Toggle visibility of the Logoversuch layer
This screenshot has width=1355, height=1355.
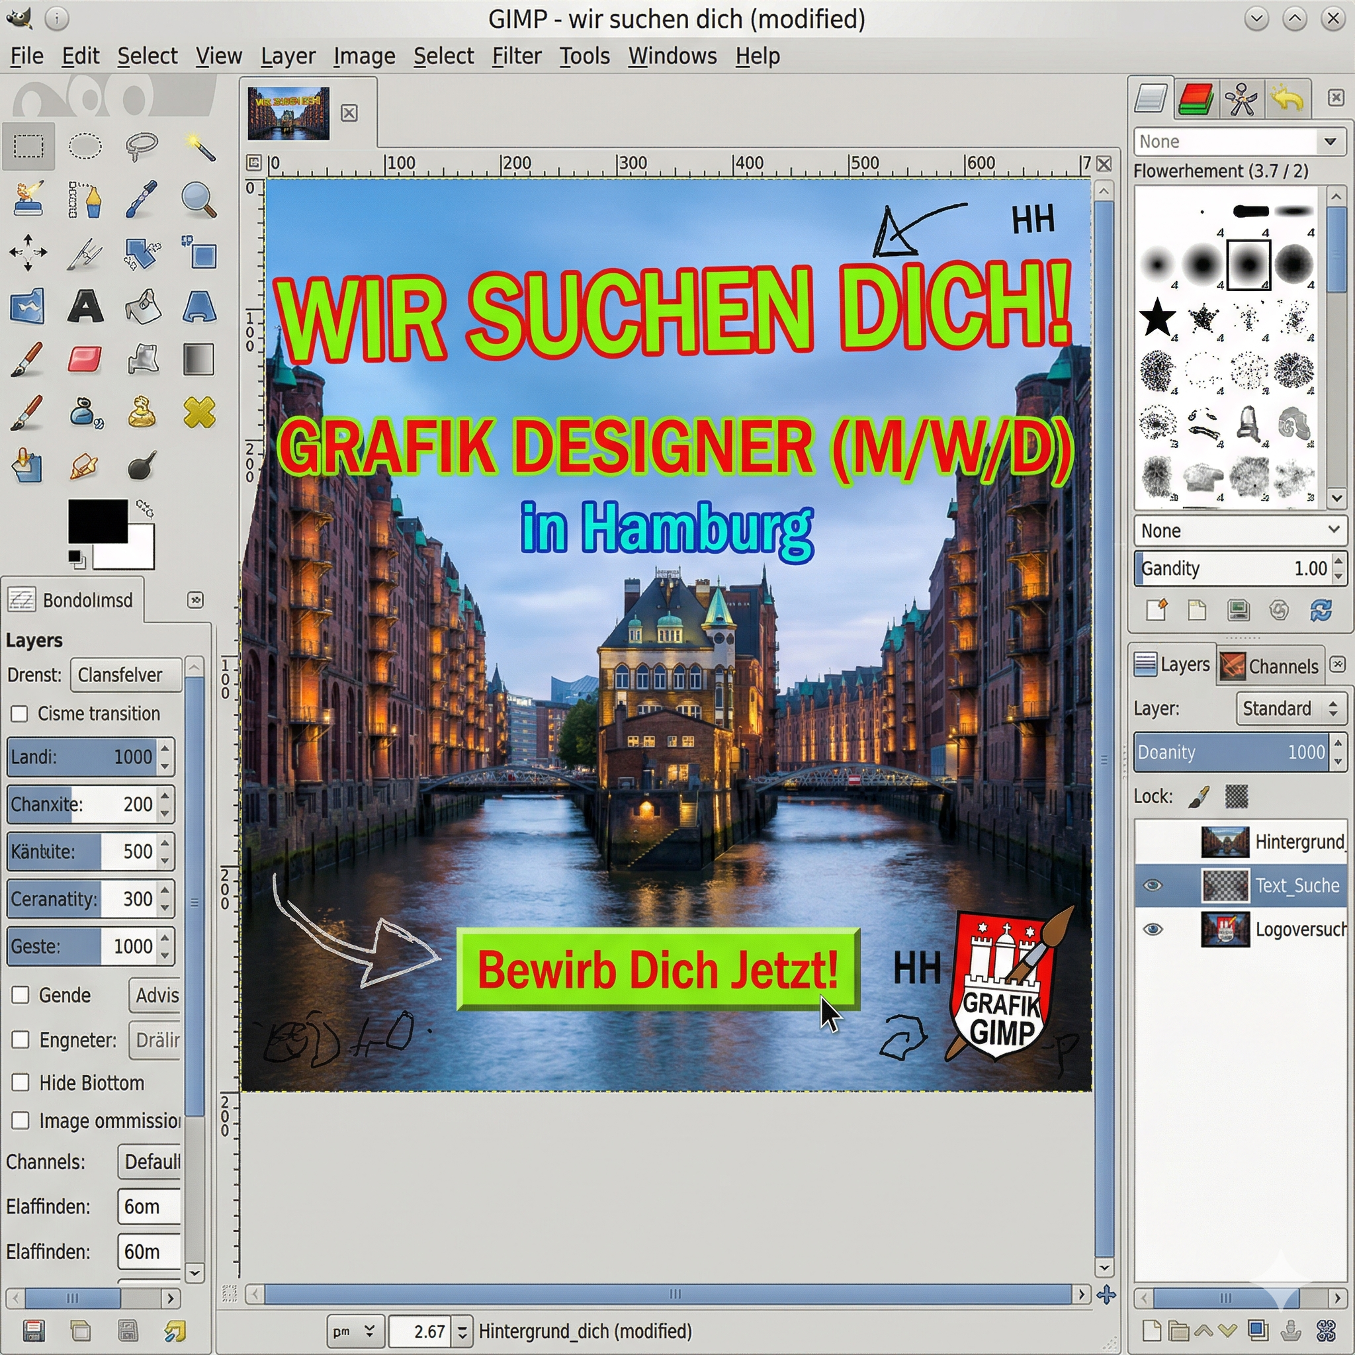coord(1153,930)
